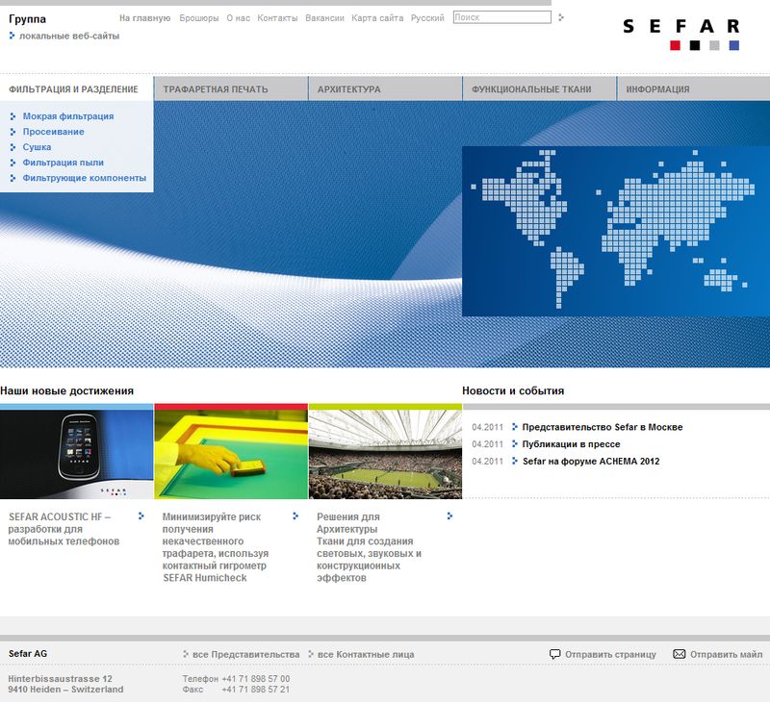Click the arrow bullet before Сушка
This screenshot has height=703, width=770.
click(13, 147)
